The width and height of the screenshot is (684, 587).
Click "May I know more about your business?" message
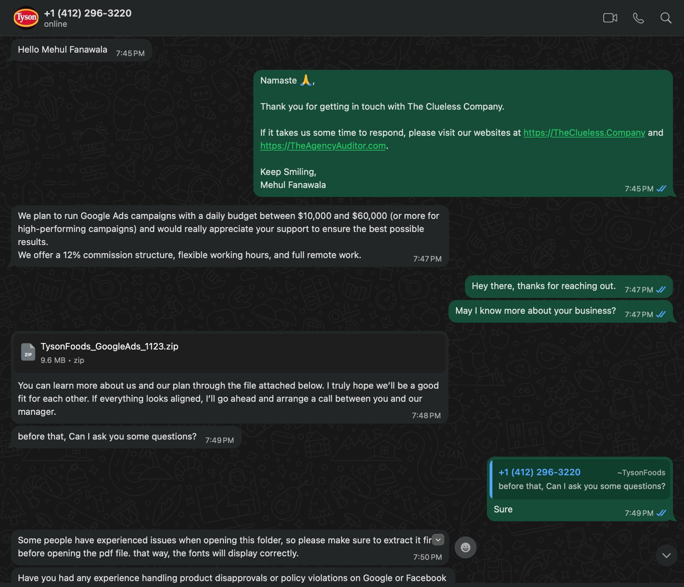click(x=535, y=311)
